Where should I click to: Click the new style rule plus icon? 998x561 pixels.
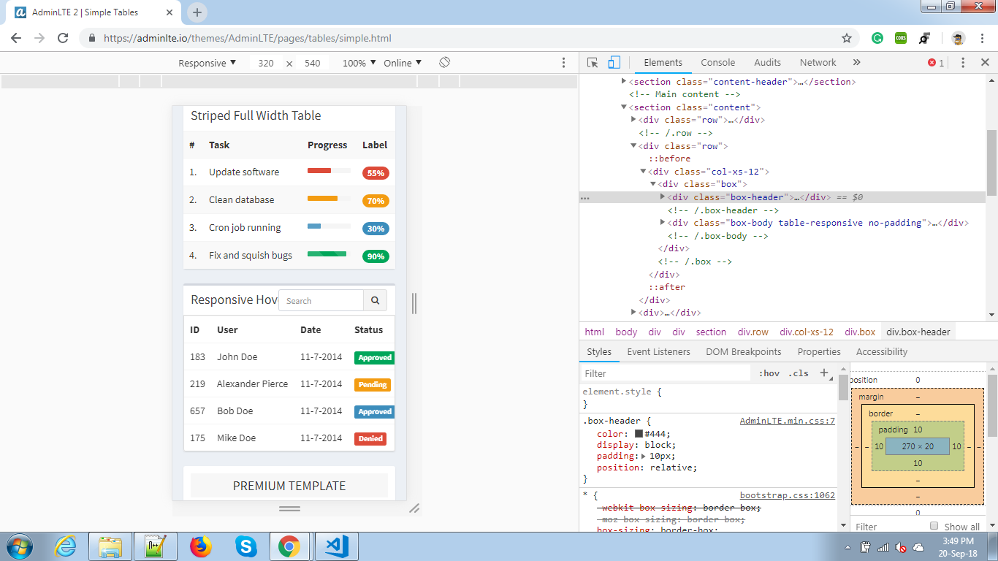[825, 373]
